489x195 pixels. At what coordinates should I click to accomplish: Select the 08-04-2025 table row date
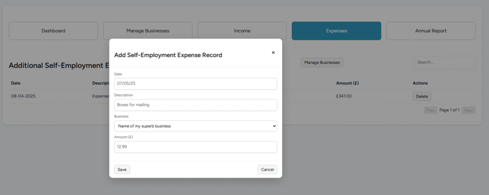coord(23,96)
